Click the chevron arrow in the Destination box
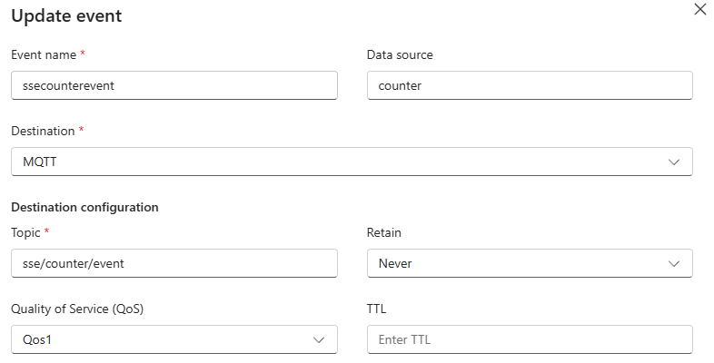Screen dimensions: 714x363 click(674, 162)
